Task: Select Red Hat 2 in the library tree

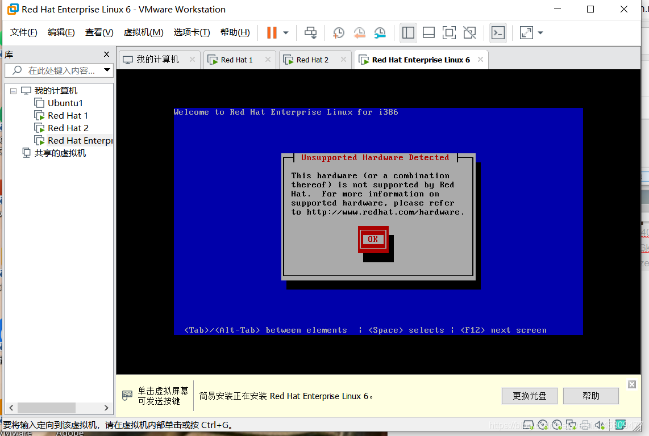Action: [x=68, y=128]
